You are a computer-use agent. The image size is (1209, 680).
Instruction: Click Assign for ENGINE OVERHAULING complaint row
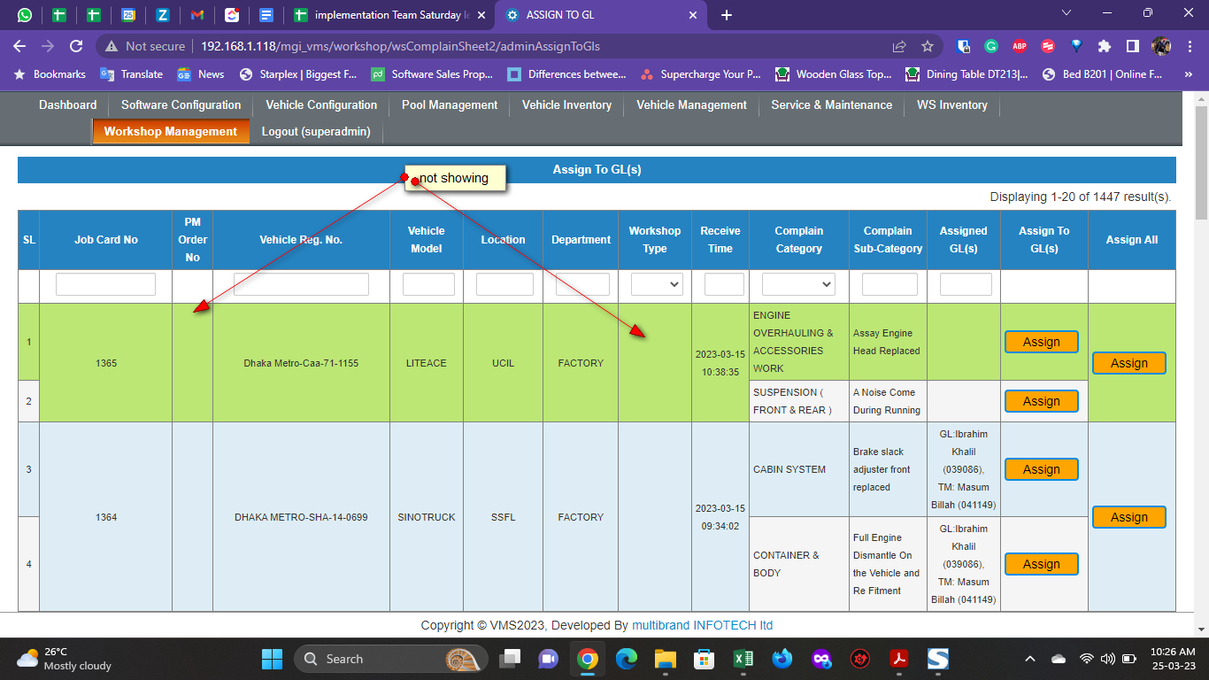1041,342
